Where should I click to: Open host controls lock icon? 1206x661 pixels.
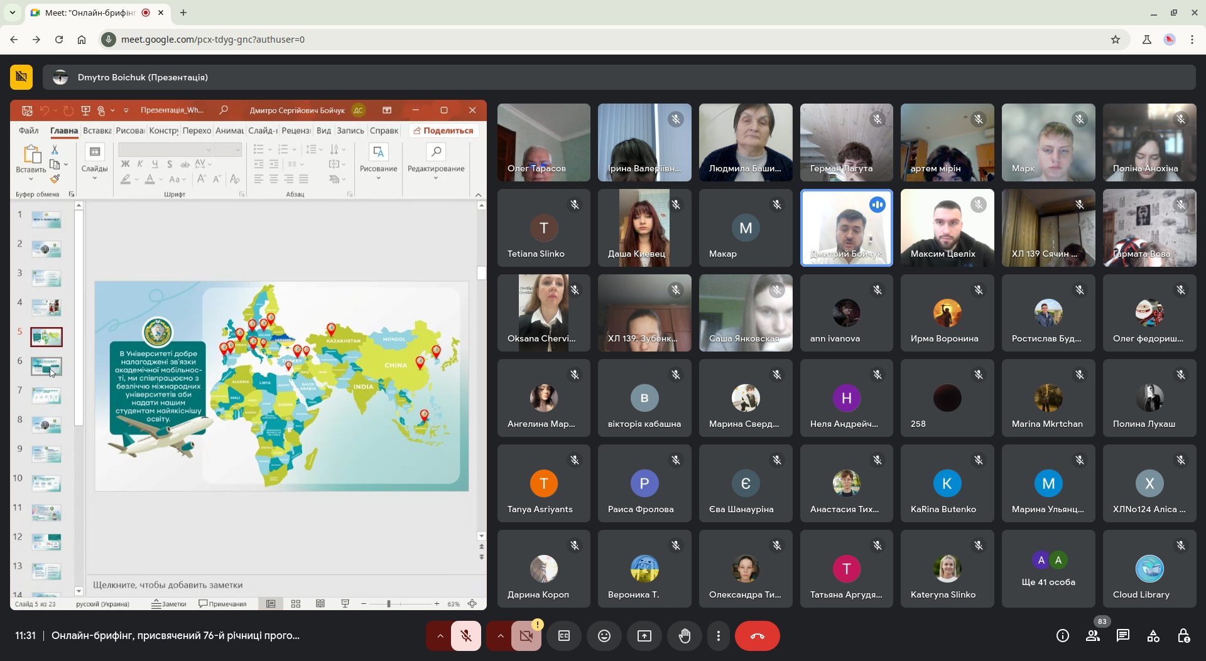click(1183, 636)
